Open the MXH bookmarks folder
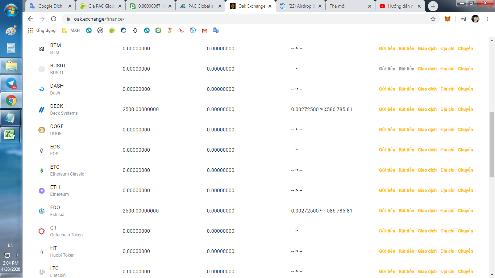 (71, 30)
